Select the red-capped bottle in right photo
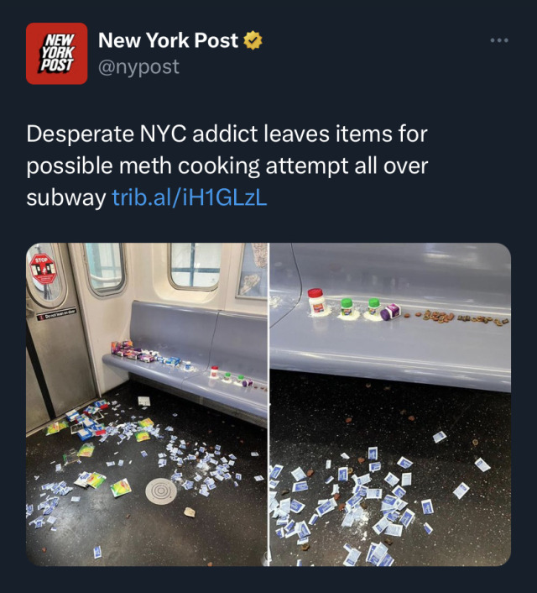537x593 pixels. (317, 302)
